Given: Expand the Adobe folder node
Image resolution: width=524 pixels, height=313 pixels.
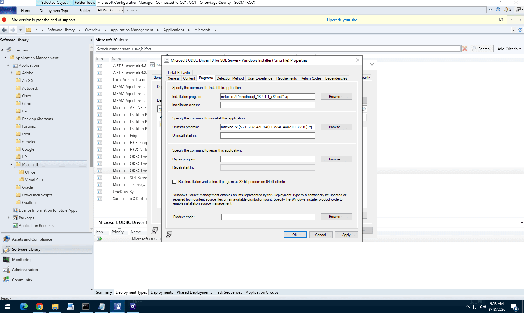Looking at the screenshot, I should 12,73.
